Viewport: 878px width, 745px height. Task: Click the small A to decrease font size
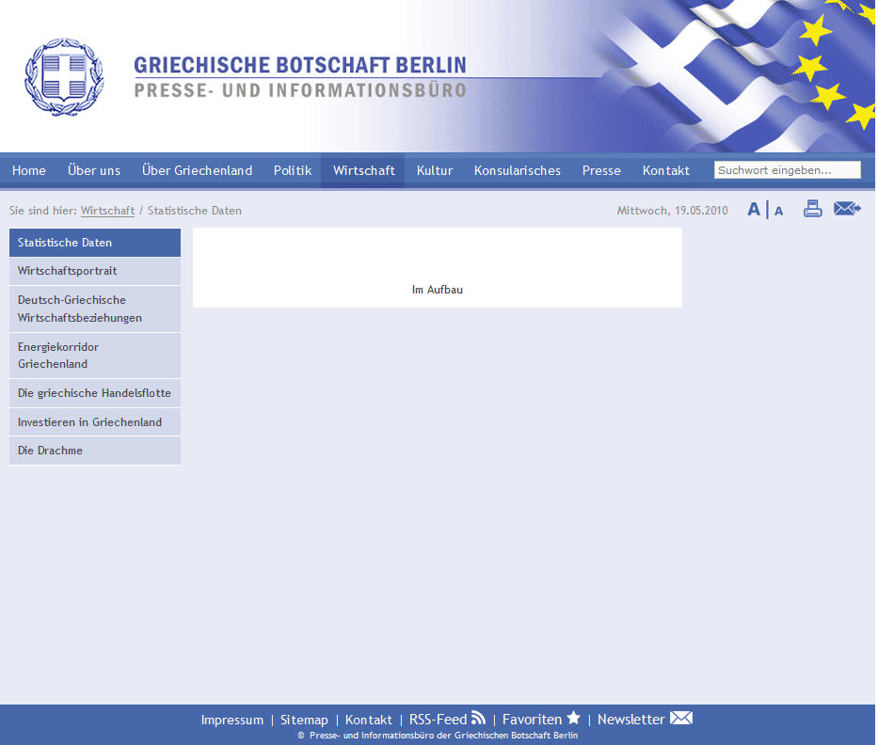point(777,211)
